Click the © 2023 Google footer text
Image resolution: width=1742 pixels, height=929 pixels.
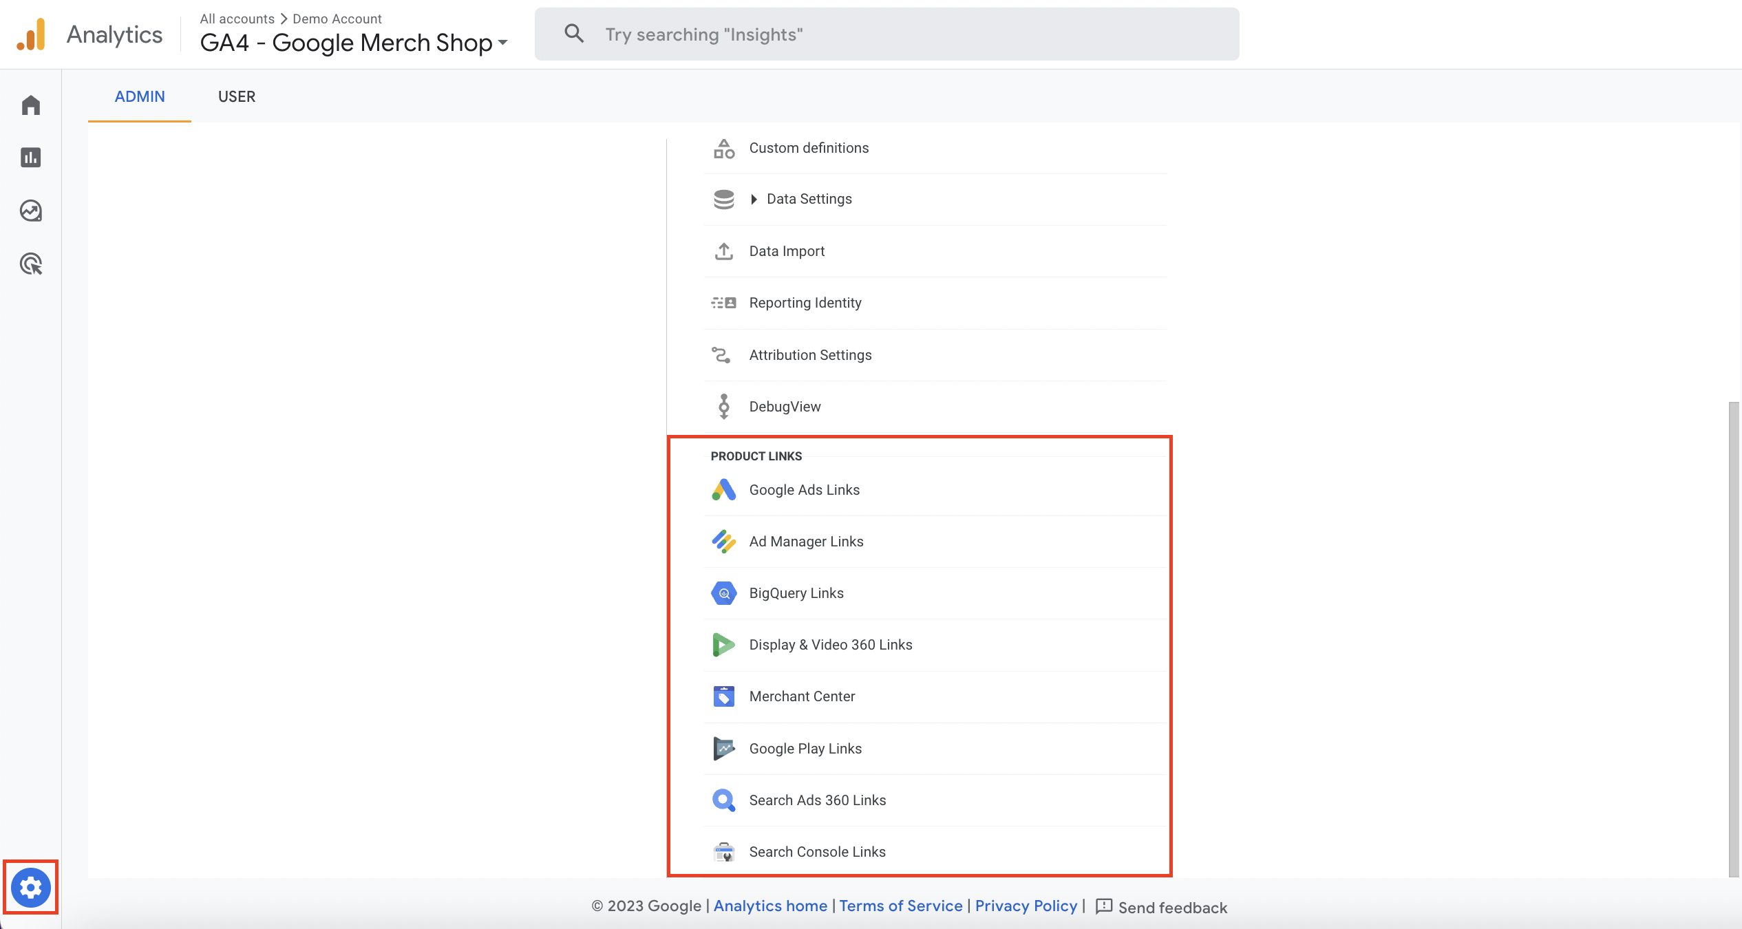647,906
